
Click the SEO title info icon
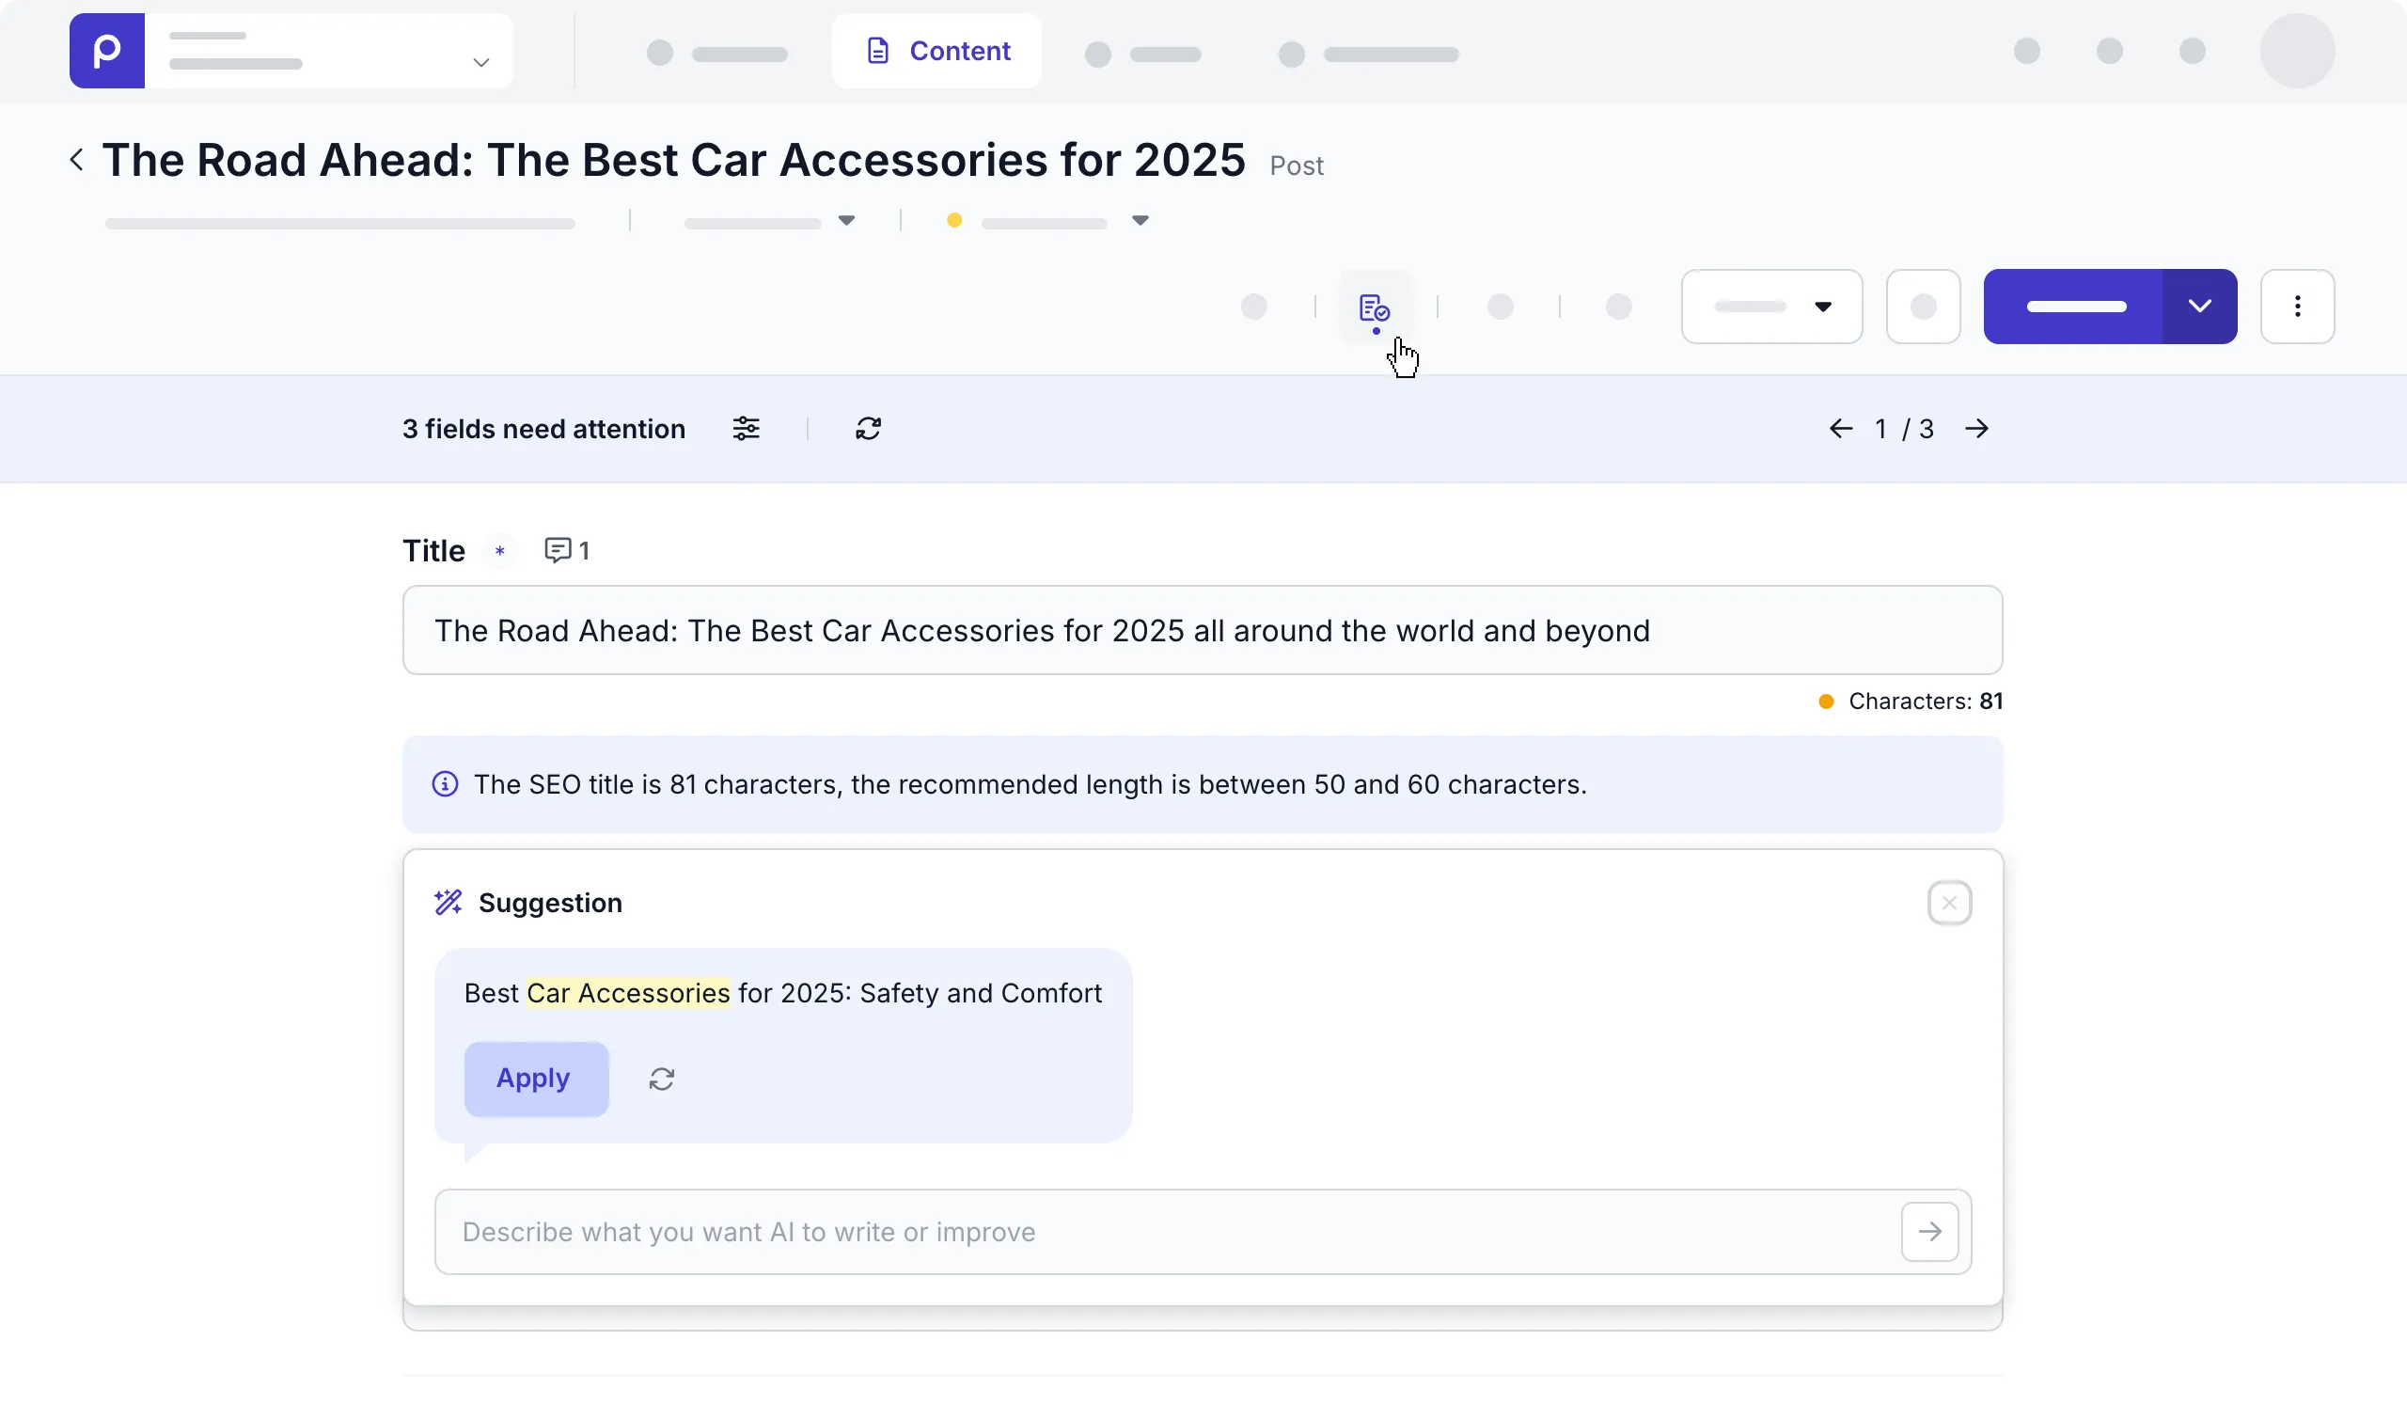click(x=445, y=784)
